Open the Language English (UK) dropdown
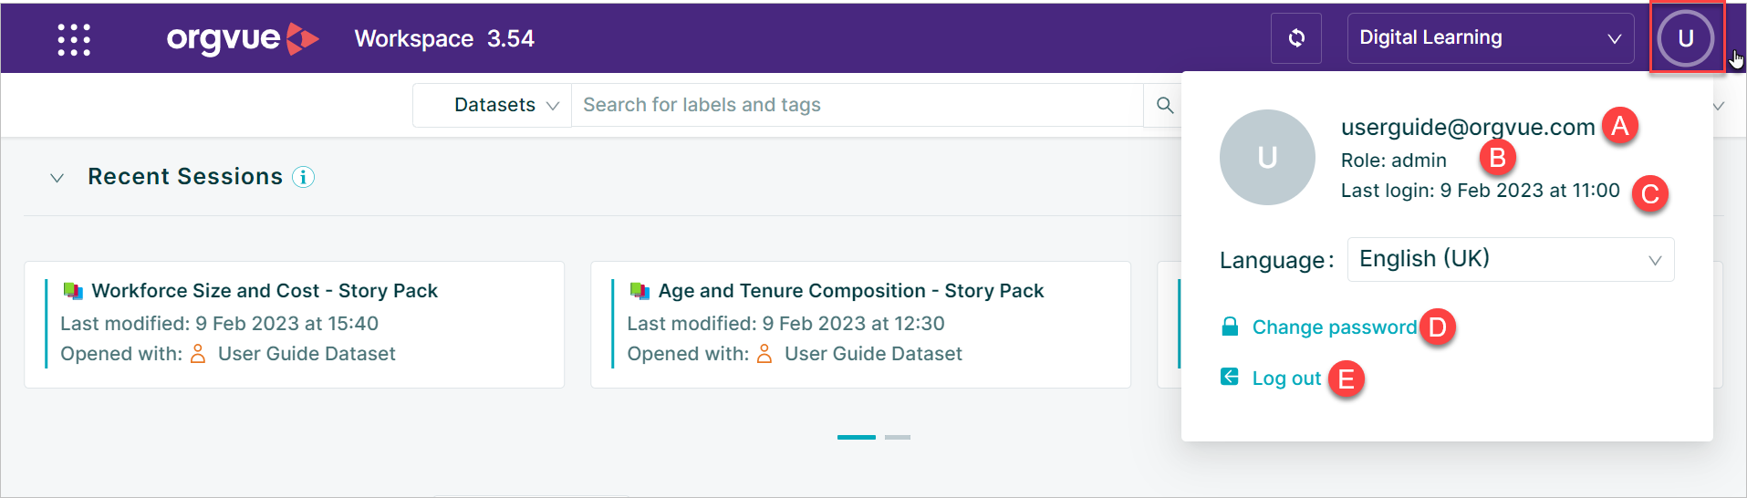1747x498 pixels. pyautogui.click(x=1510, y=259)
